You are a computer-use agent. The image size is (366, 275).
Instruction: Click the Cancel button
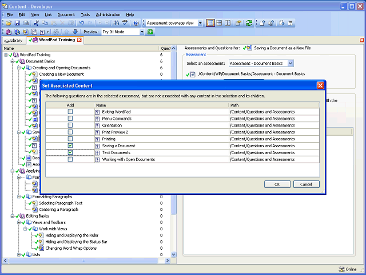click(306, 184)
